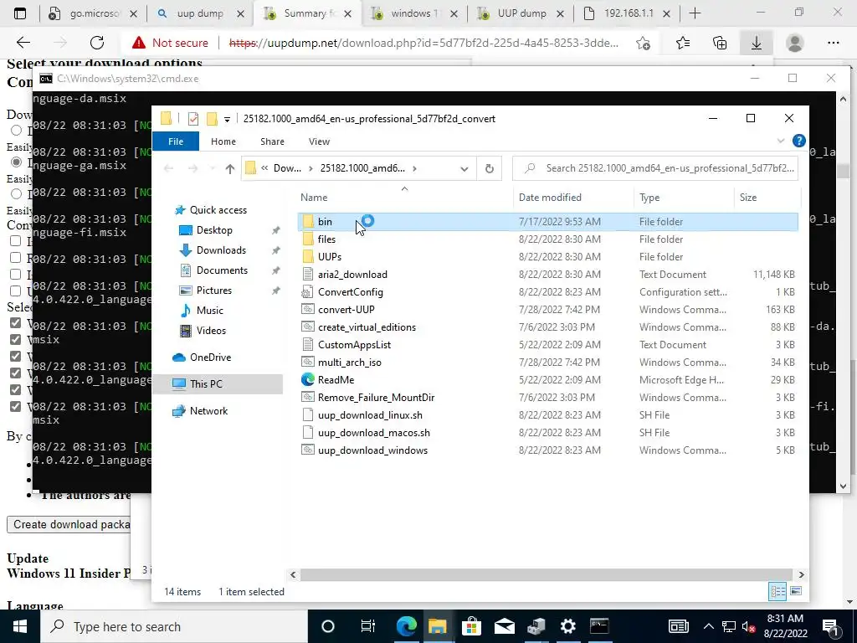The height and width of the screenshot is (643, 857).
Task: Go back in the Edge browser
Action: [23, 43]
